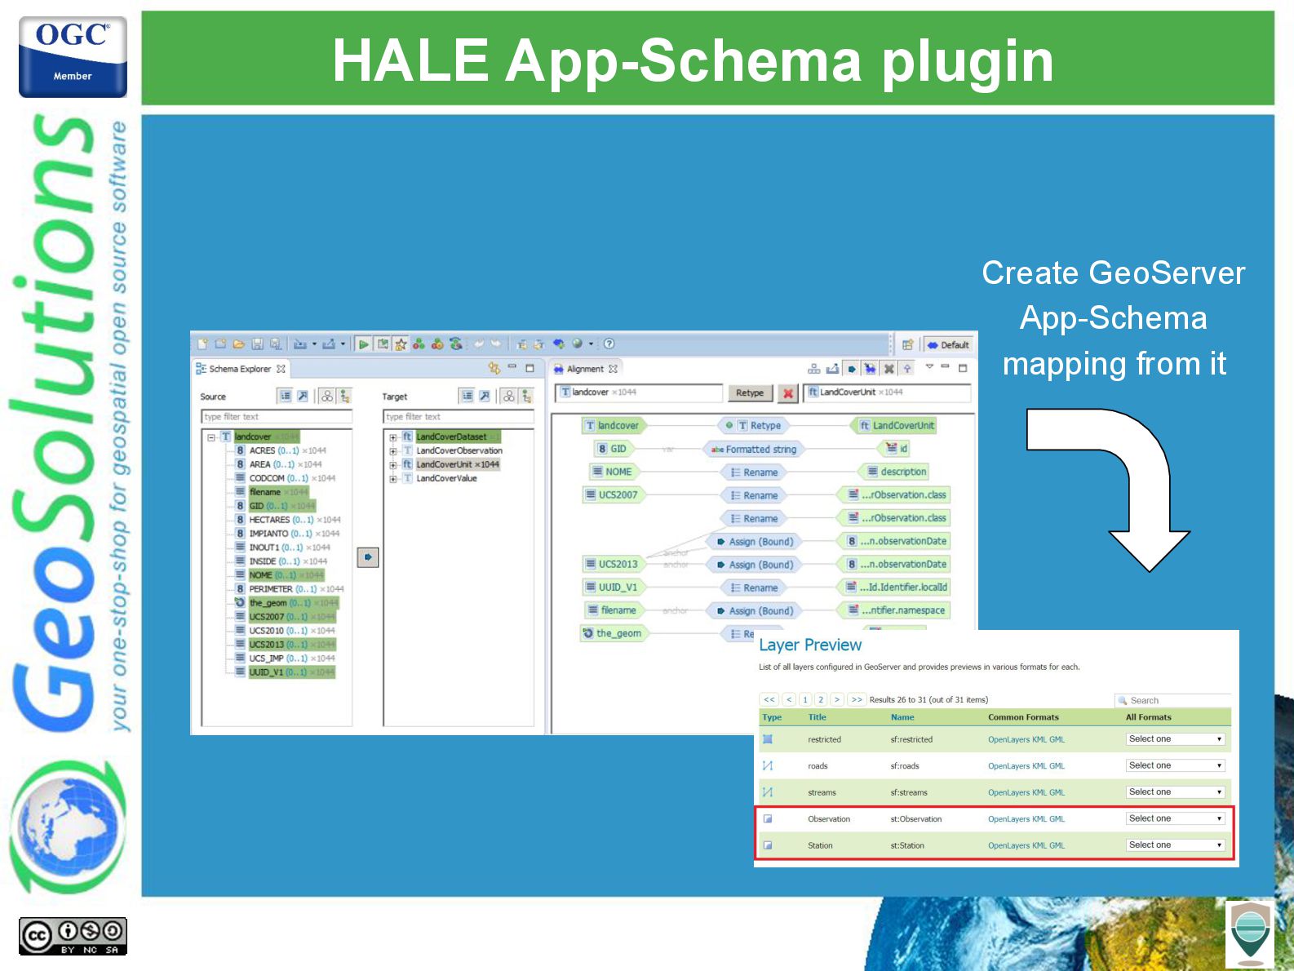Open All Formats dropdown for Observation layer

[1176, 818]
